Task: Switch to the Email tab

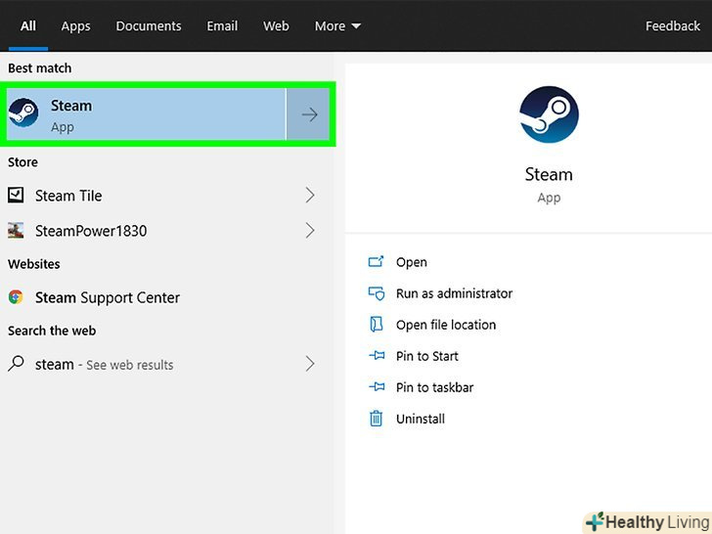Action: (x=222, y=25)
